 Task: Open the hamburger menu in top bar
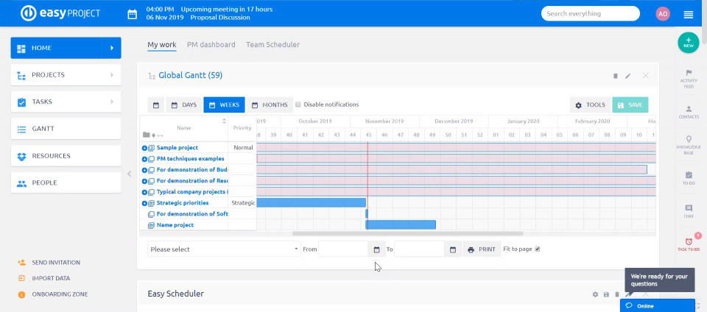coord(688,15)
